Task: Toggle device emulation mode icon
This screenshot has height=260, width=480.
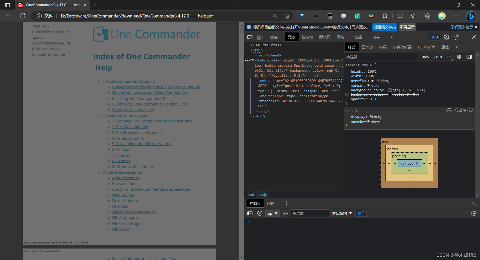Action: coord(260,37)
